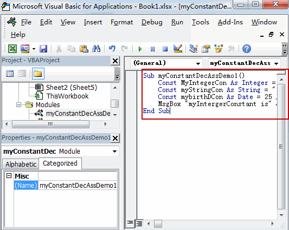Open the View menu
Image resolution: width=289 pixels, height=230 pixels.
coord(68,22)
